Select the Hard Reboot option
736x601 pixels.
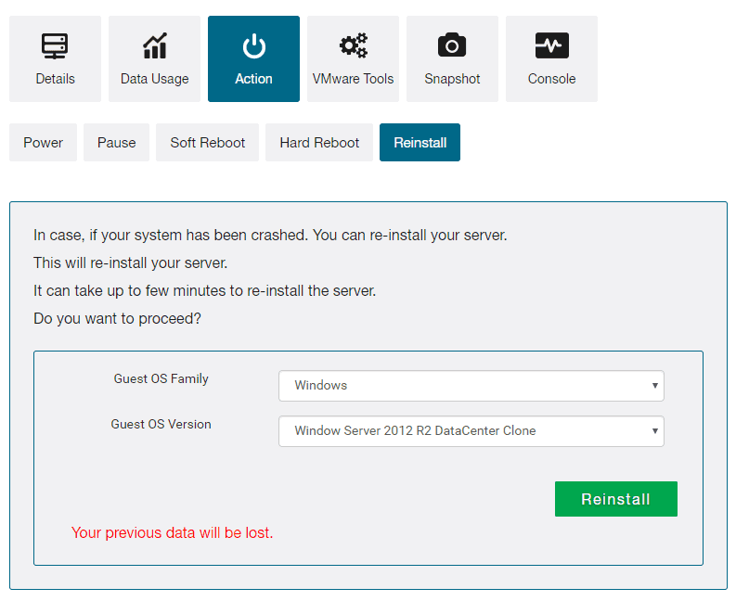pos(319,143)
